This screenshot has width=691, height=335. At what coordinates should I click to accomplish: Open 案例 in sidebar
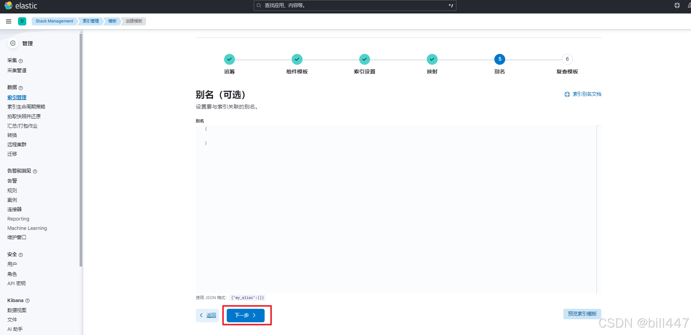click(12, 200)
